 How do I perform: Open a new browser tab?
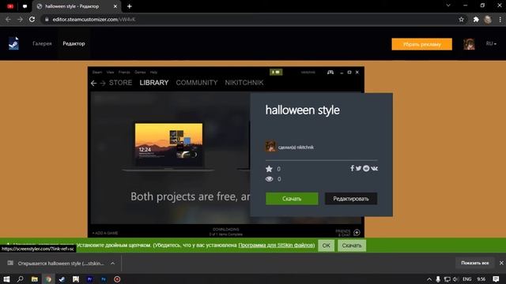[130, 6]
